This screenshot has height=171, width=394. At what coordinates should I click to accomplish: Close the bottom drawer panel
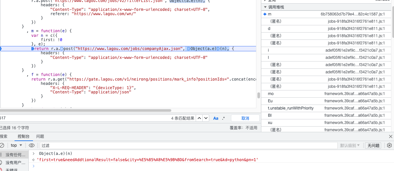(x=391, y=136)
